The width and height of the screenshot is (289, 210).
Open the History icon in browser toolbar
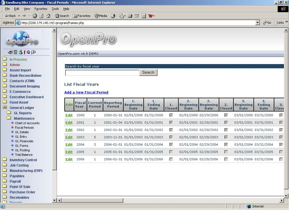(113, 16)
